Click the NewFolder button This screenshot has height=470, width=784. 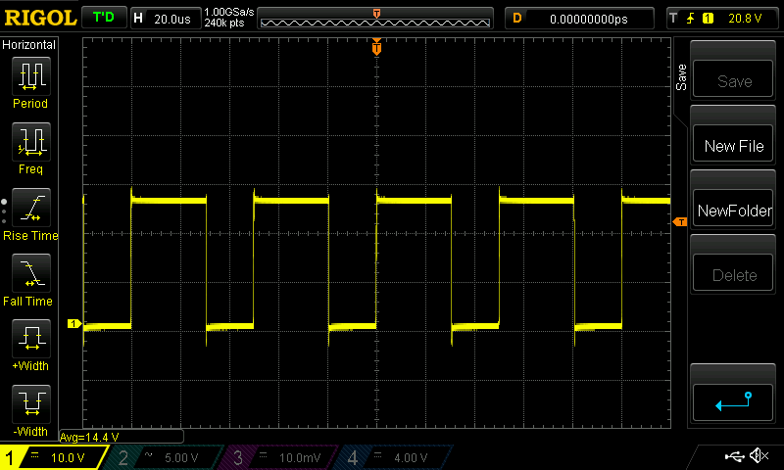(734, 211)
